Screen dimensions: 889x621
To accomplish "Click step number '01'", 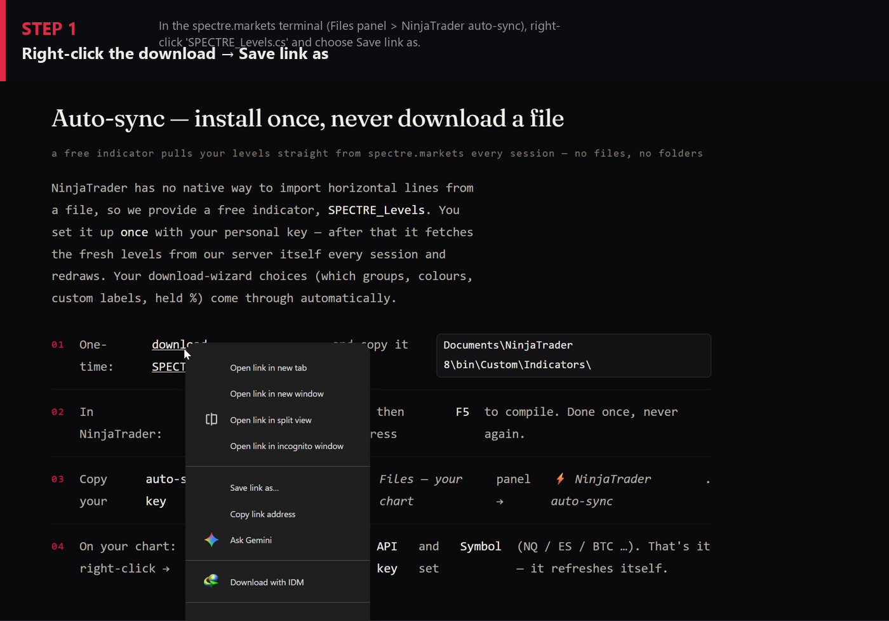I will [x=58, y=345].
